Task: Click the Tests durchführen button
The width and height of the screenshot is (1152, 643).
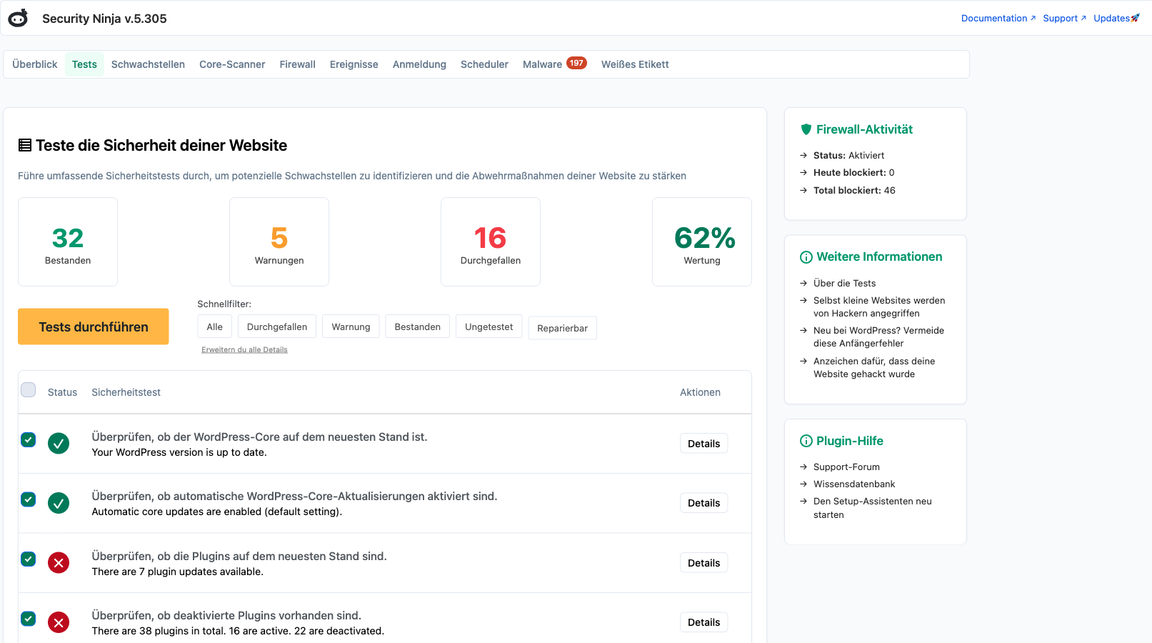Action: (x=94, y=327)
